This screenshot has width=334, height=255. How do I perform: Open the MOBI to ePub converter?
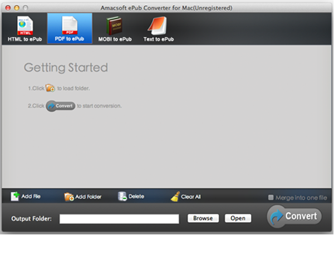coord(115,28)
